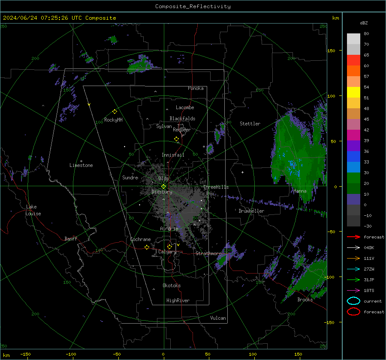
Task: Click the magenta 18TS arrow in the legend
Action: pos(353,290)
